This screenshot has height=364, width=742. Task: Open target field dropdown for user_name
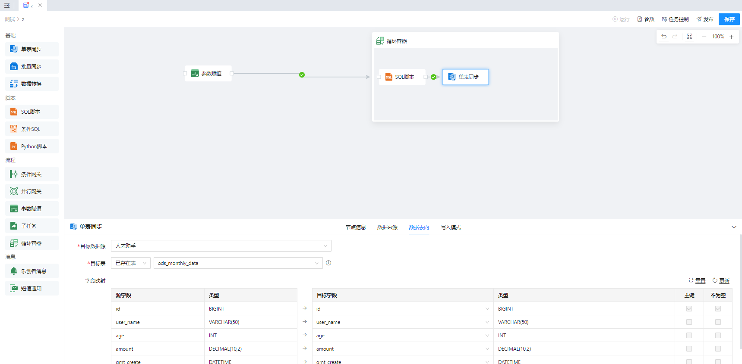click(x=403, y=322)
